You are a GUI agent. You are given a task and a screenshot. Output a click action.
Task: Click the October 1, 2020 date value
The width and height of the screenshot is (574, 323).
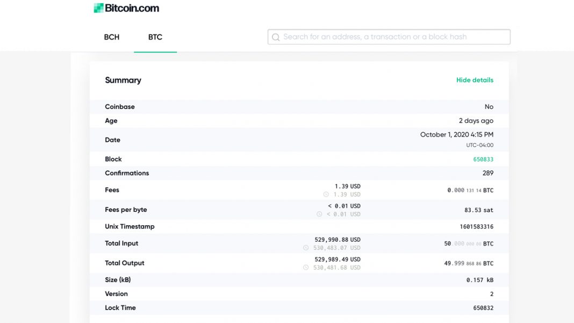[456, 134]
